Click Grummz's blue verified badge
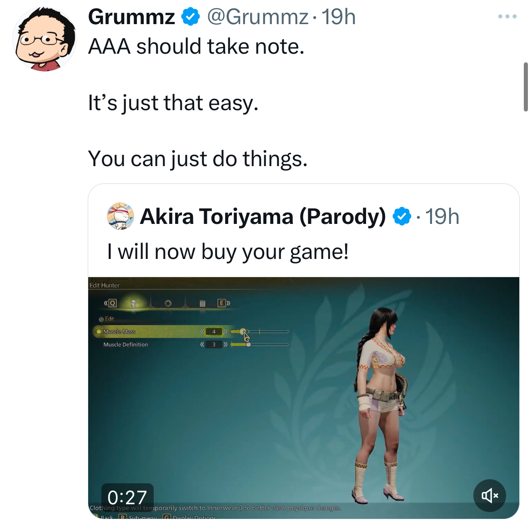The height and width of the screenshot is (527, 532). 191,17
